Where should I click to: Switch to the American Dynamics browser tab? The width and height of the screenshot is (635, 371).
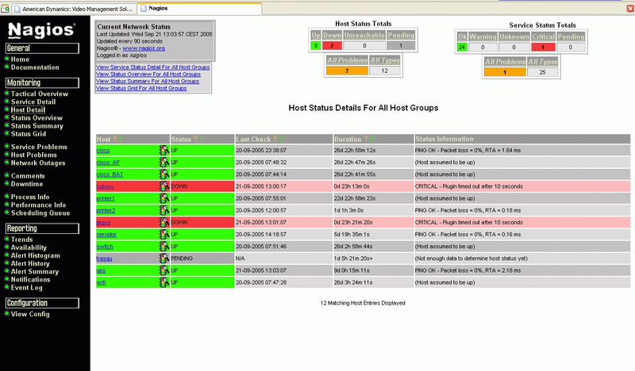[x=74, y=9]
